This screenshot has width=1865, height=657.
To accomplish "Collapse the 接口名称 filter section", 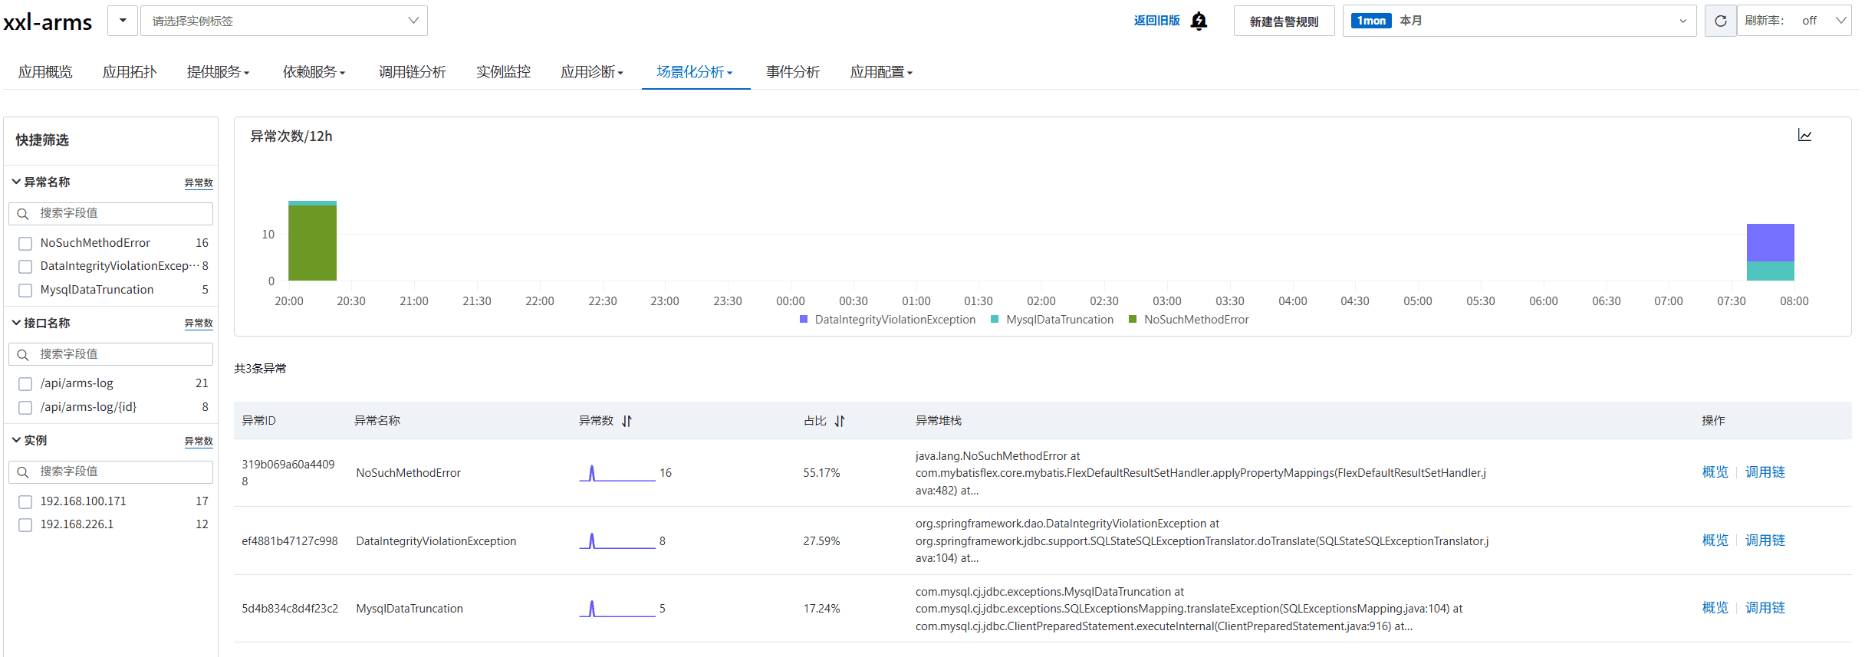I will [x=16, y=323].
